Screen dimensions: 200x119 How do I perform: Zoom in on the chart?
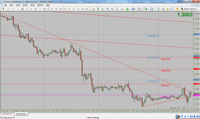pos(108,9)
